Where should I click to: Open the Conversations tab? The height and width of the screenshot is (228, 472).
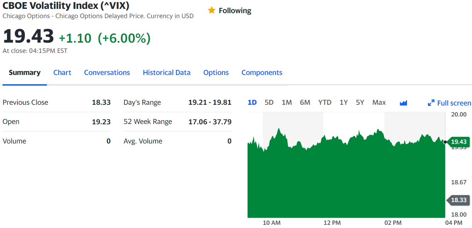click(107, 72)
